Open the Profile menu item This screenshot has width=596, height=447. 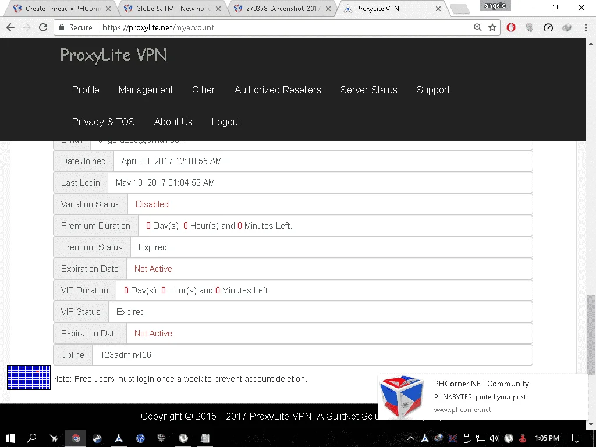coord(86,90)
